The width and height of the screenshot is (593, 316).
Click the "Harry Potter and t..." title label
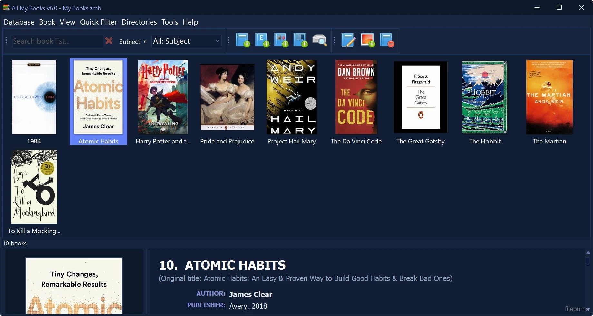click(x=163, y=141)
